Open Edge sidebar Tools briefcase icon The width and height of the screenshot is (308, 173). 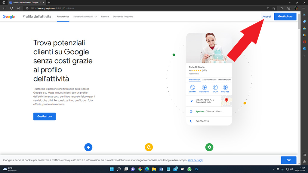[304, 29]
